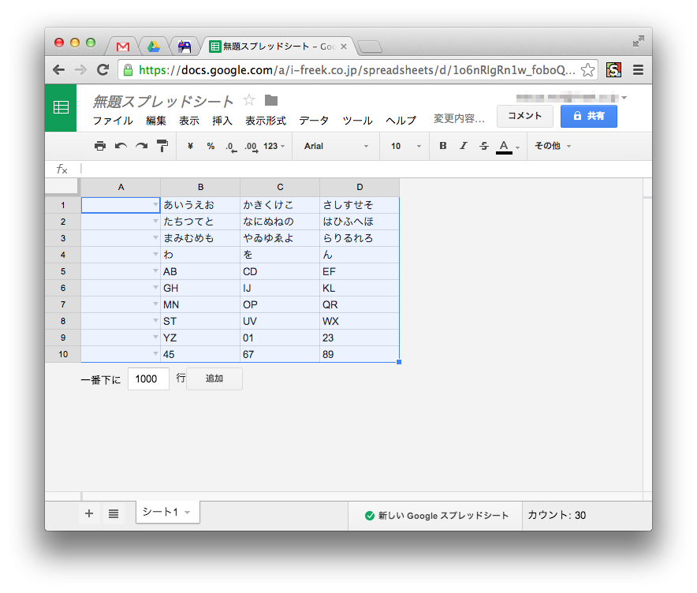Screen dimensions: 697x593
Task: Click the 追加 button to add rows
Action: (x=214, y=379)
